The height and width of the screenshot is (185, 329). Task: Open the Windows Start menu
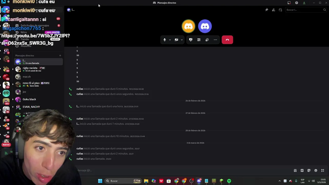point(100,181)
